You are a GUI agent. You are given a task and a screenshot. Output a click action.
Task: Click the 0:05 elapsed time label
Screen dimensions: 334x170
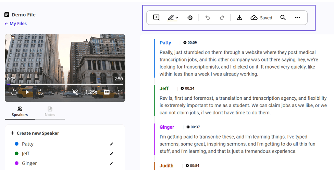(11, 79)
